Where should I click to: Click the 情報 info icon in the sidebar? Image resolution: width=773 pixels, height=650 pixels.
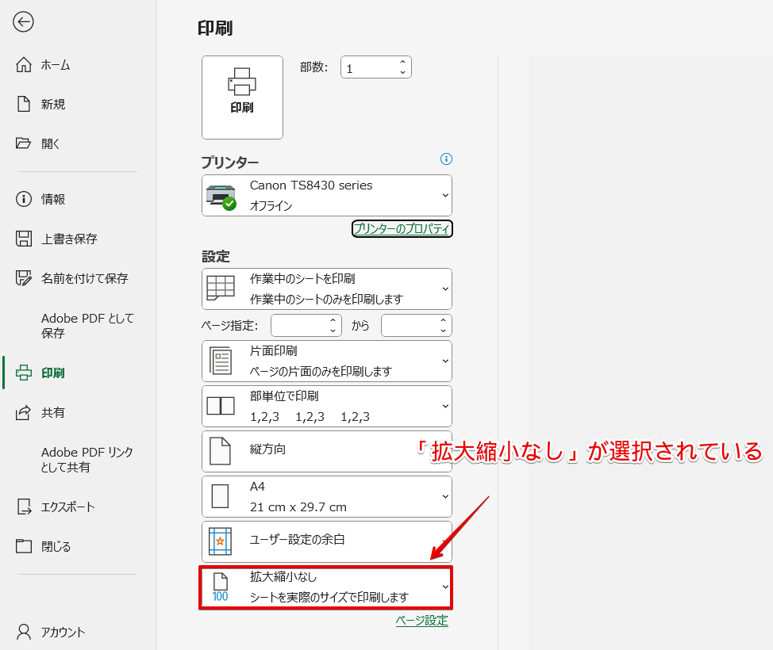24,199
